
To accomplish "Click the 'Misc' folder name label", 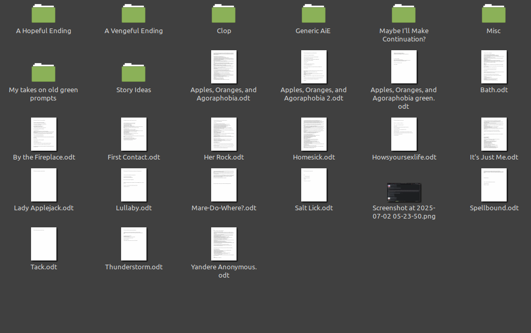I will click(493, 31).
